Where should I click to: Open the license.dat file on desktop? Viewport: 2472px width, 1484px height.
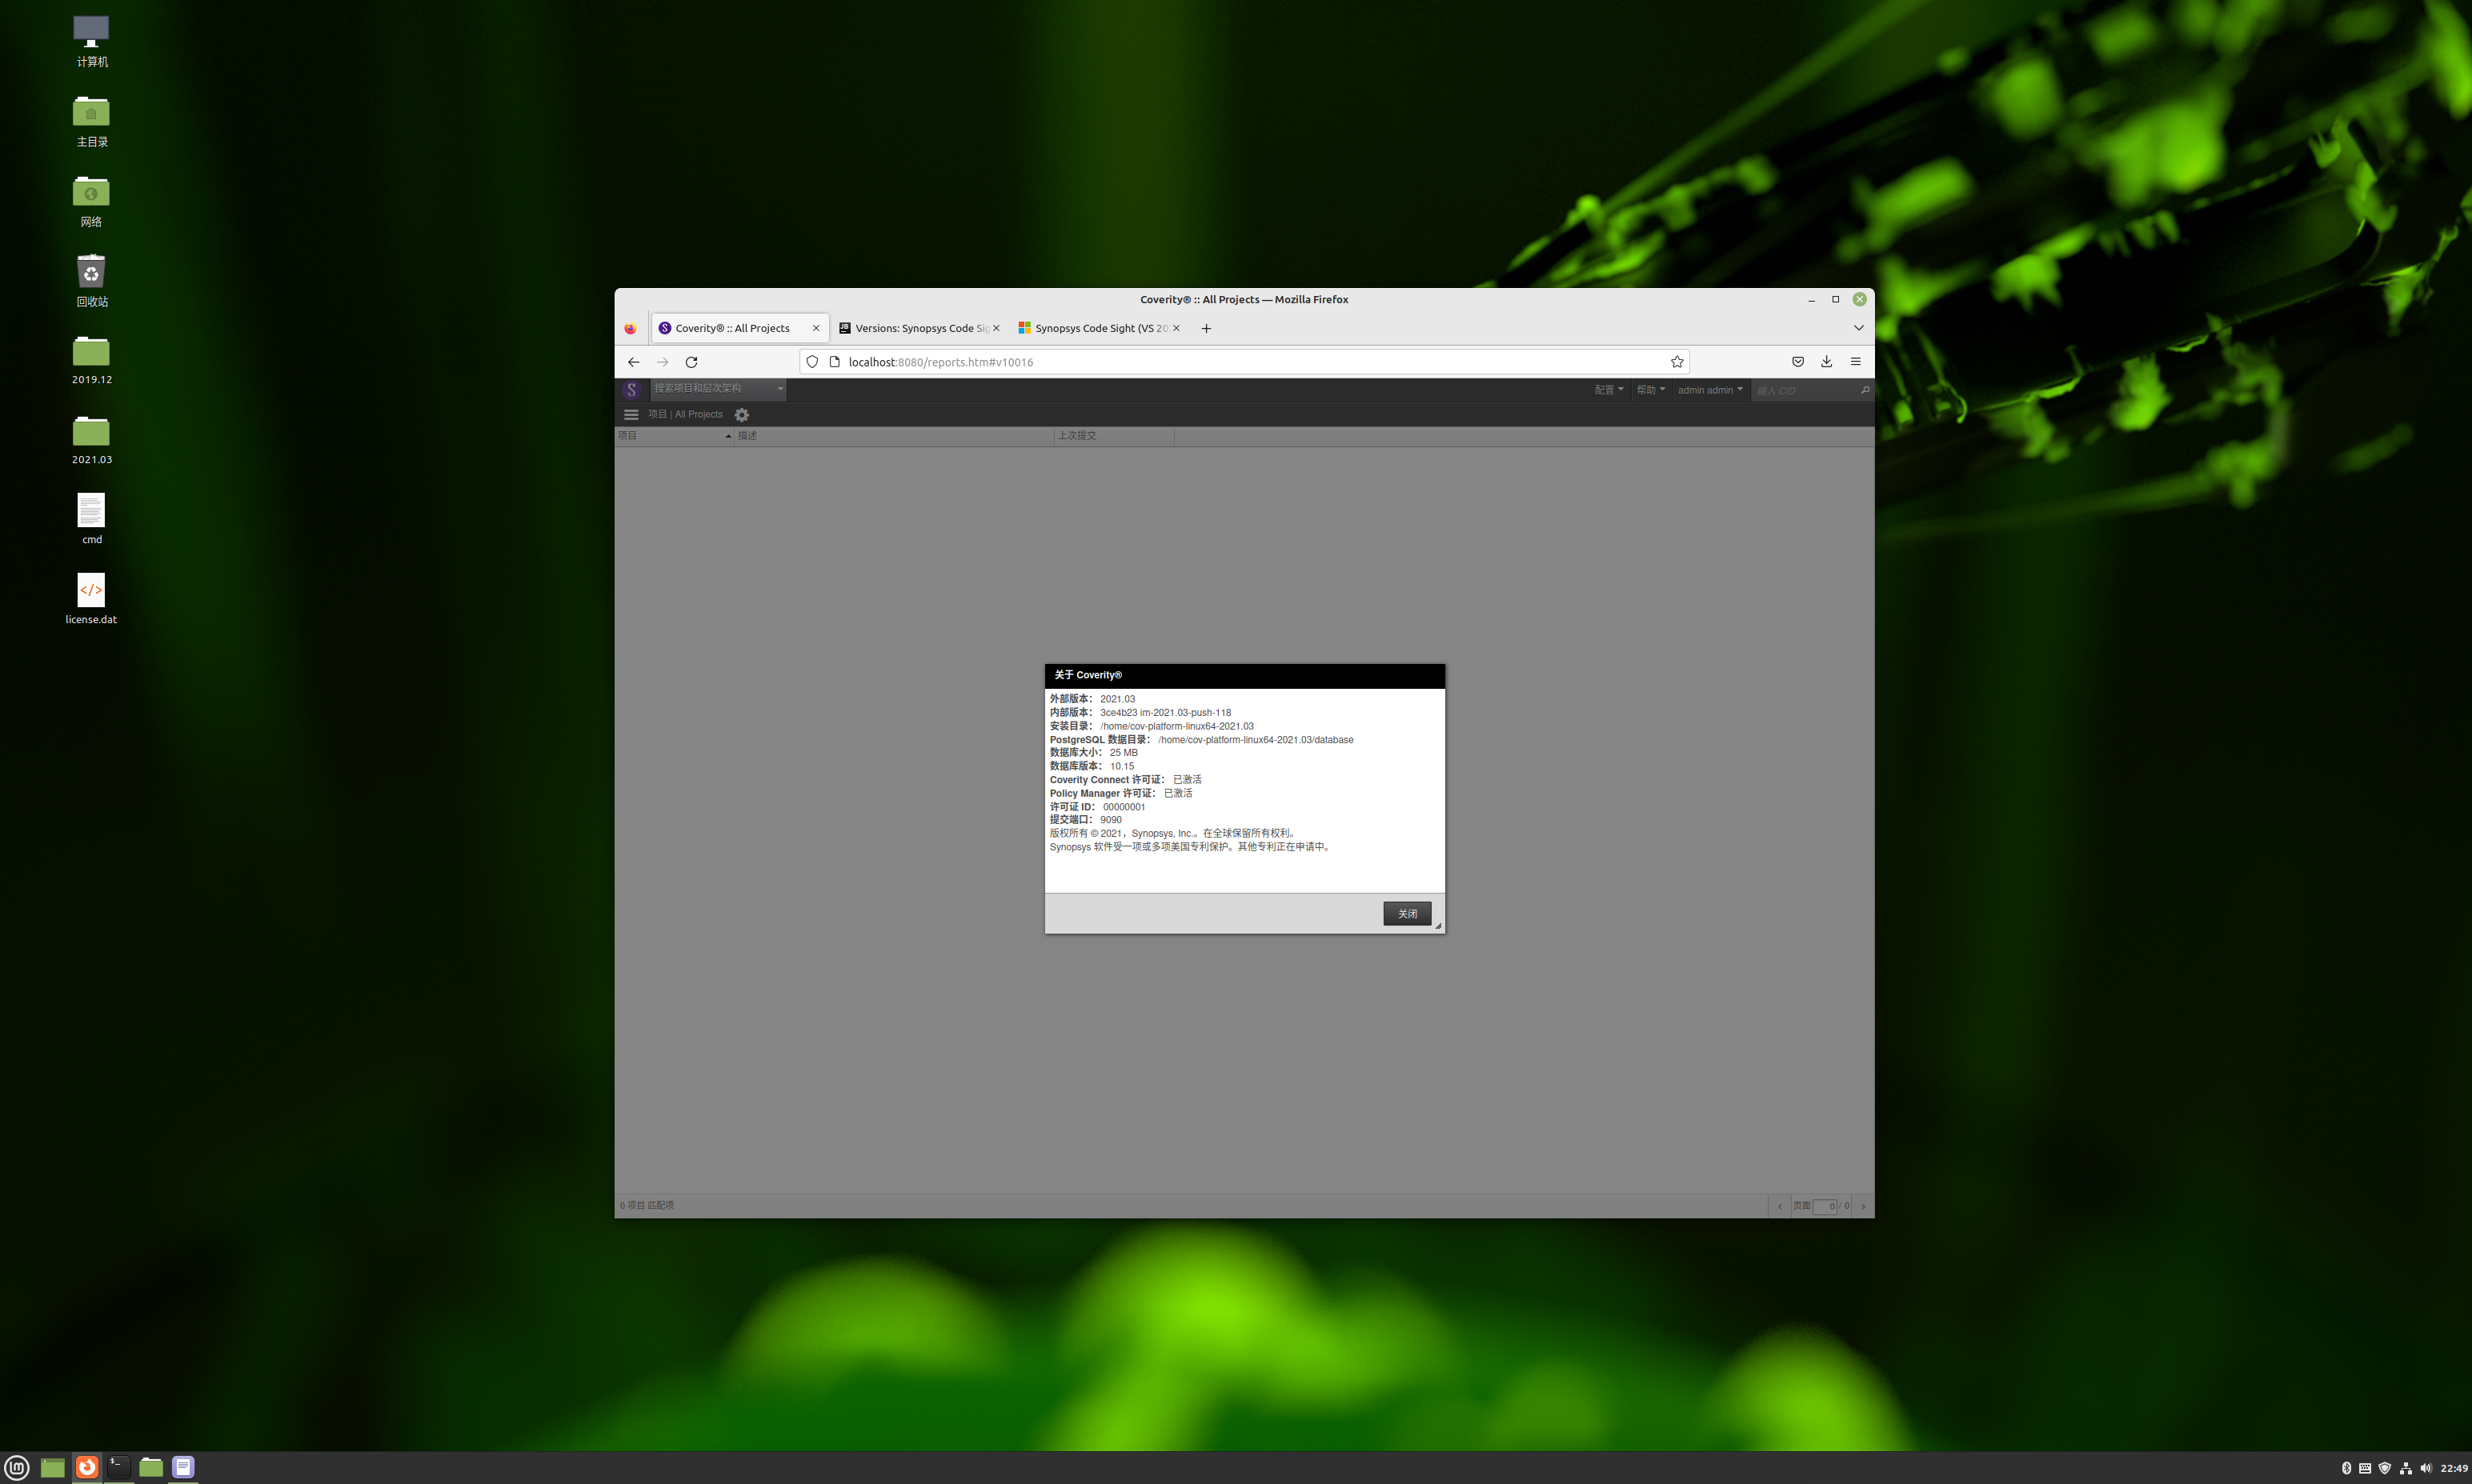(91, 598)
